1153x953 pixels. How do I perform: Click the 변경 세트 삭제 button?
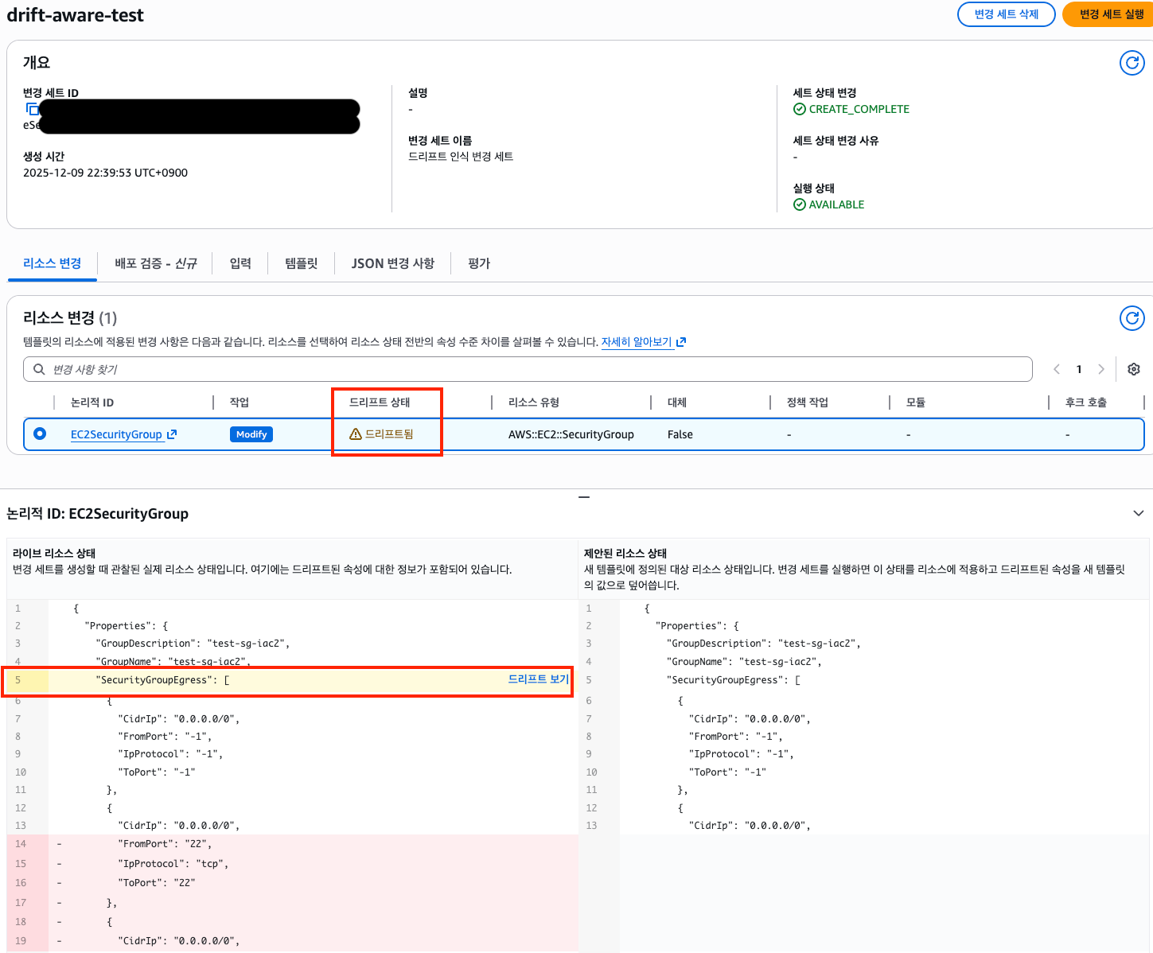coord(1006,14)
